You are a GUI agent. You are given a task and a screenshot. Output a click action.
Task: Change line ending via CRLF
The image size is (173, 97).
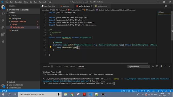[x=148, y=91]
